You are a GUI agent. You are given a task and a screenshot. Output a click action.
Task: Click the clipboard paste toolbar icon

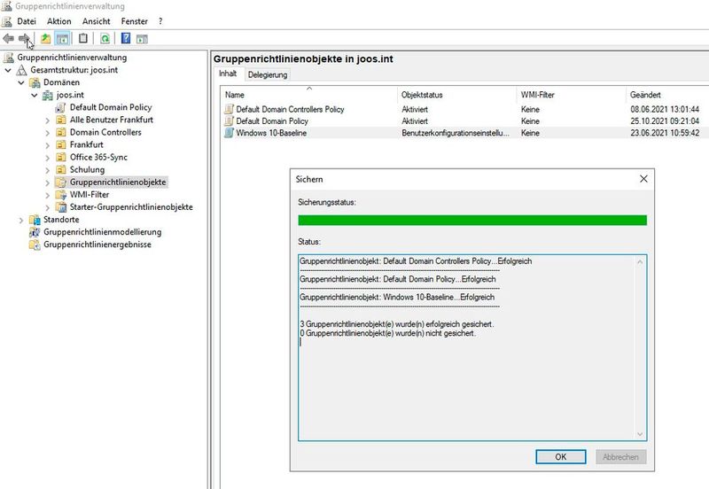click(x=83, y=39)
